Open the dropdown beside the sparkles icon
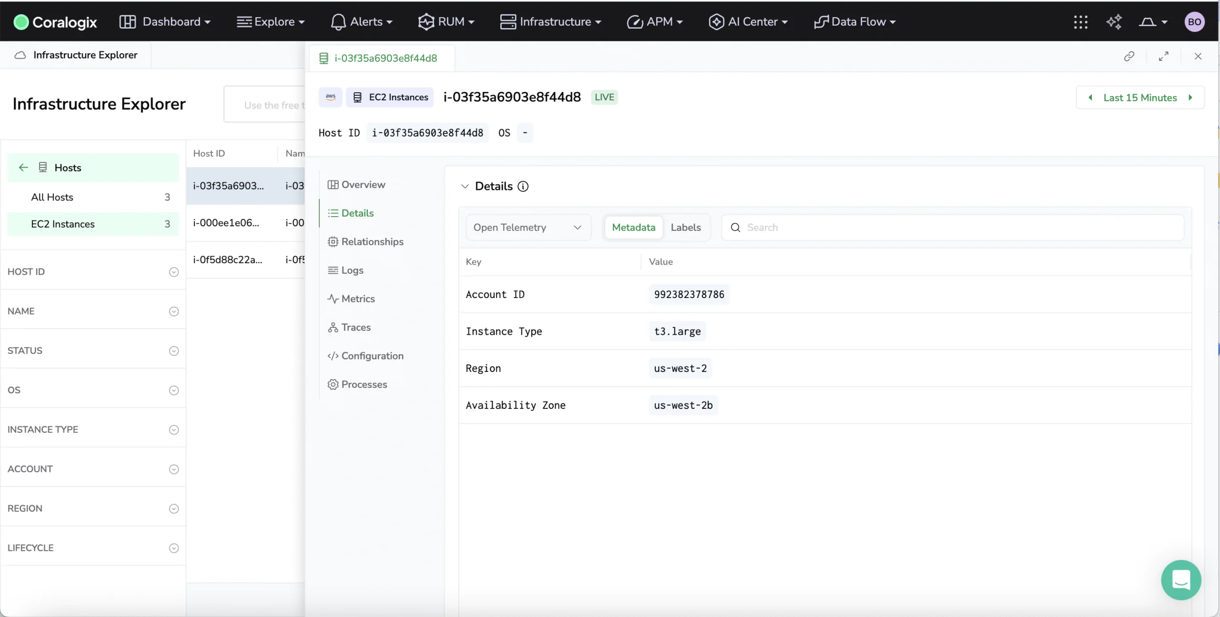Screen dimensions: 1220x617 point(1153,22)
